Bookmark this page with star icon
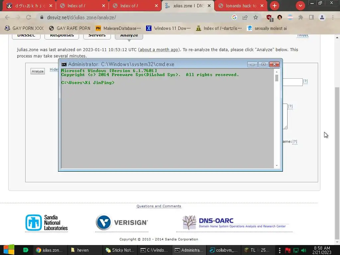This screenshot has height=255, width=340. pos(256,17)
